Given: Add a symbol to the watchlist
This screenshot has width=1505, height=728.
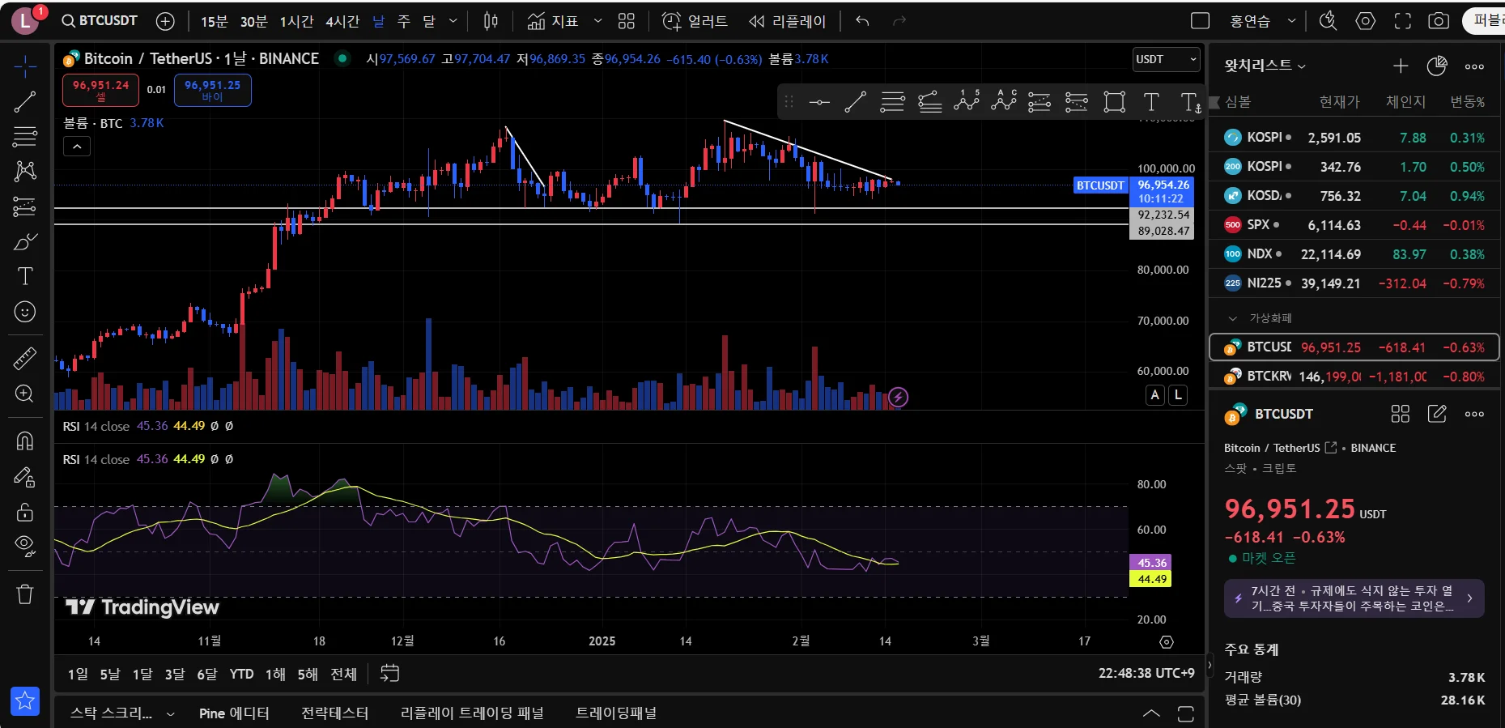Looking at the screenshot, I should pyautogui.click(x=1401, y=66).
